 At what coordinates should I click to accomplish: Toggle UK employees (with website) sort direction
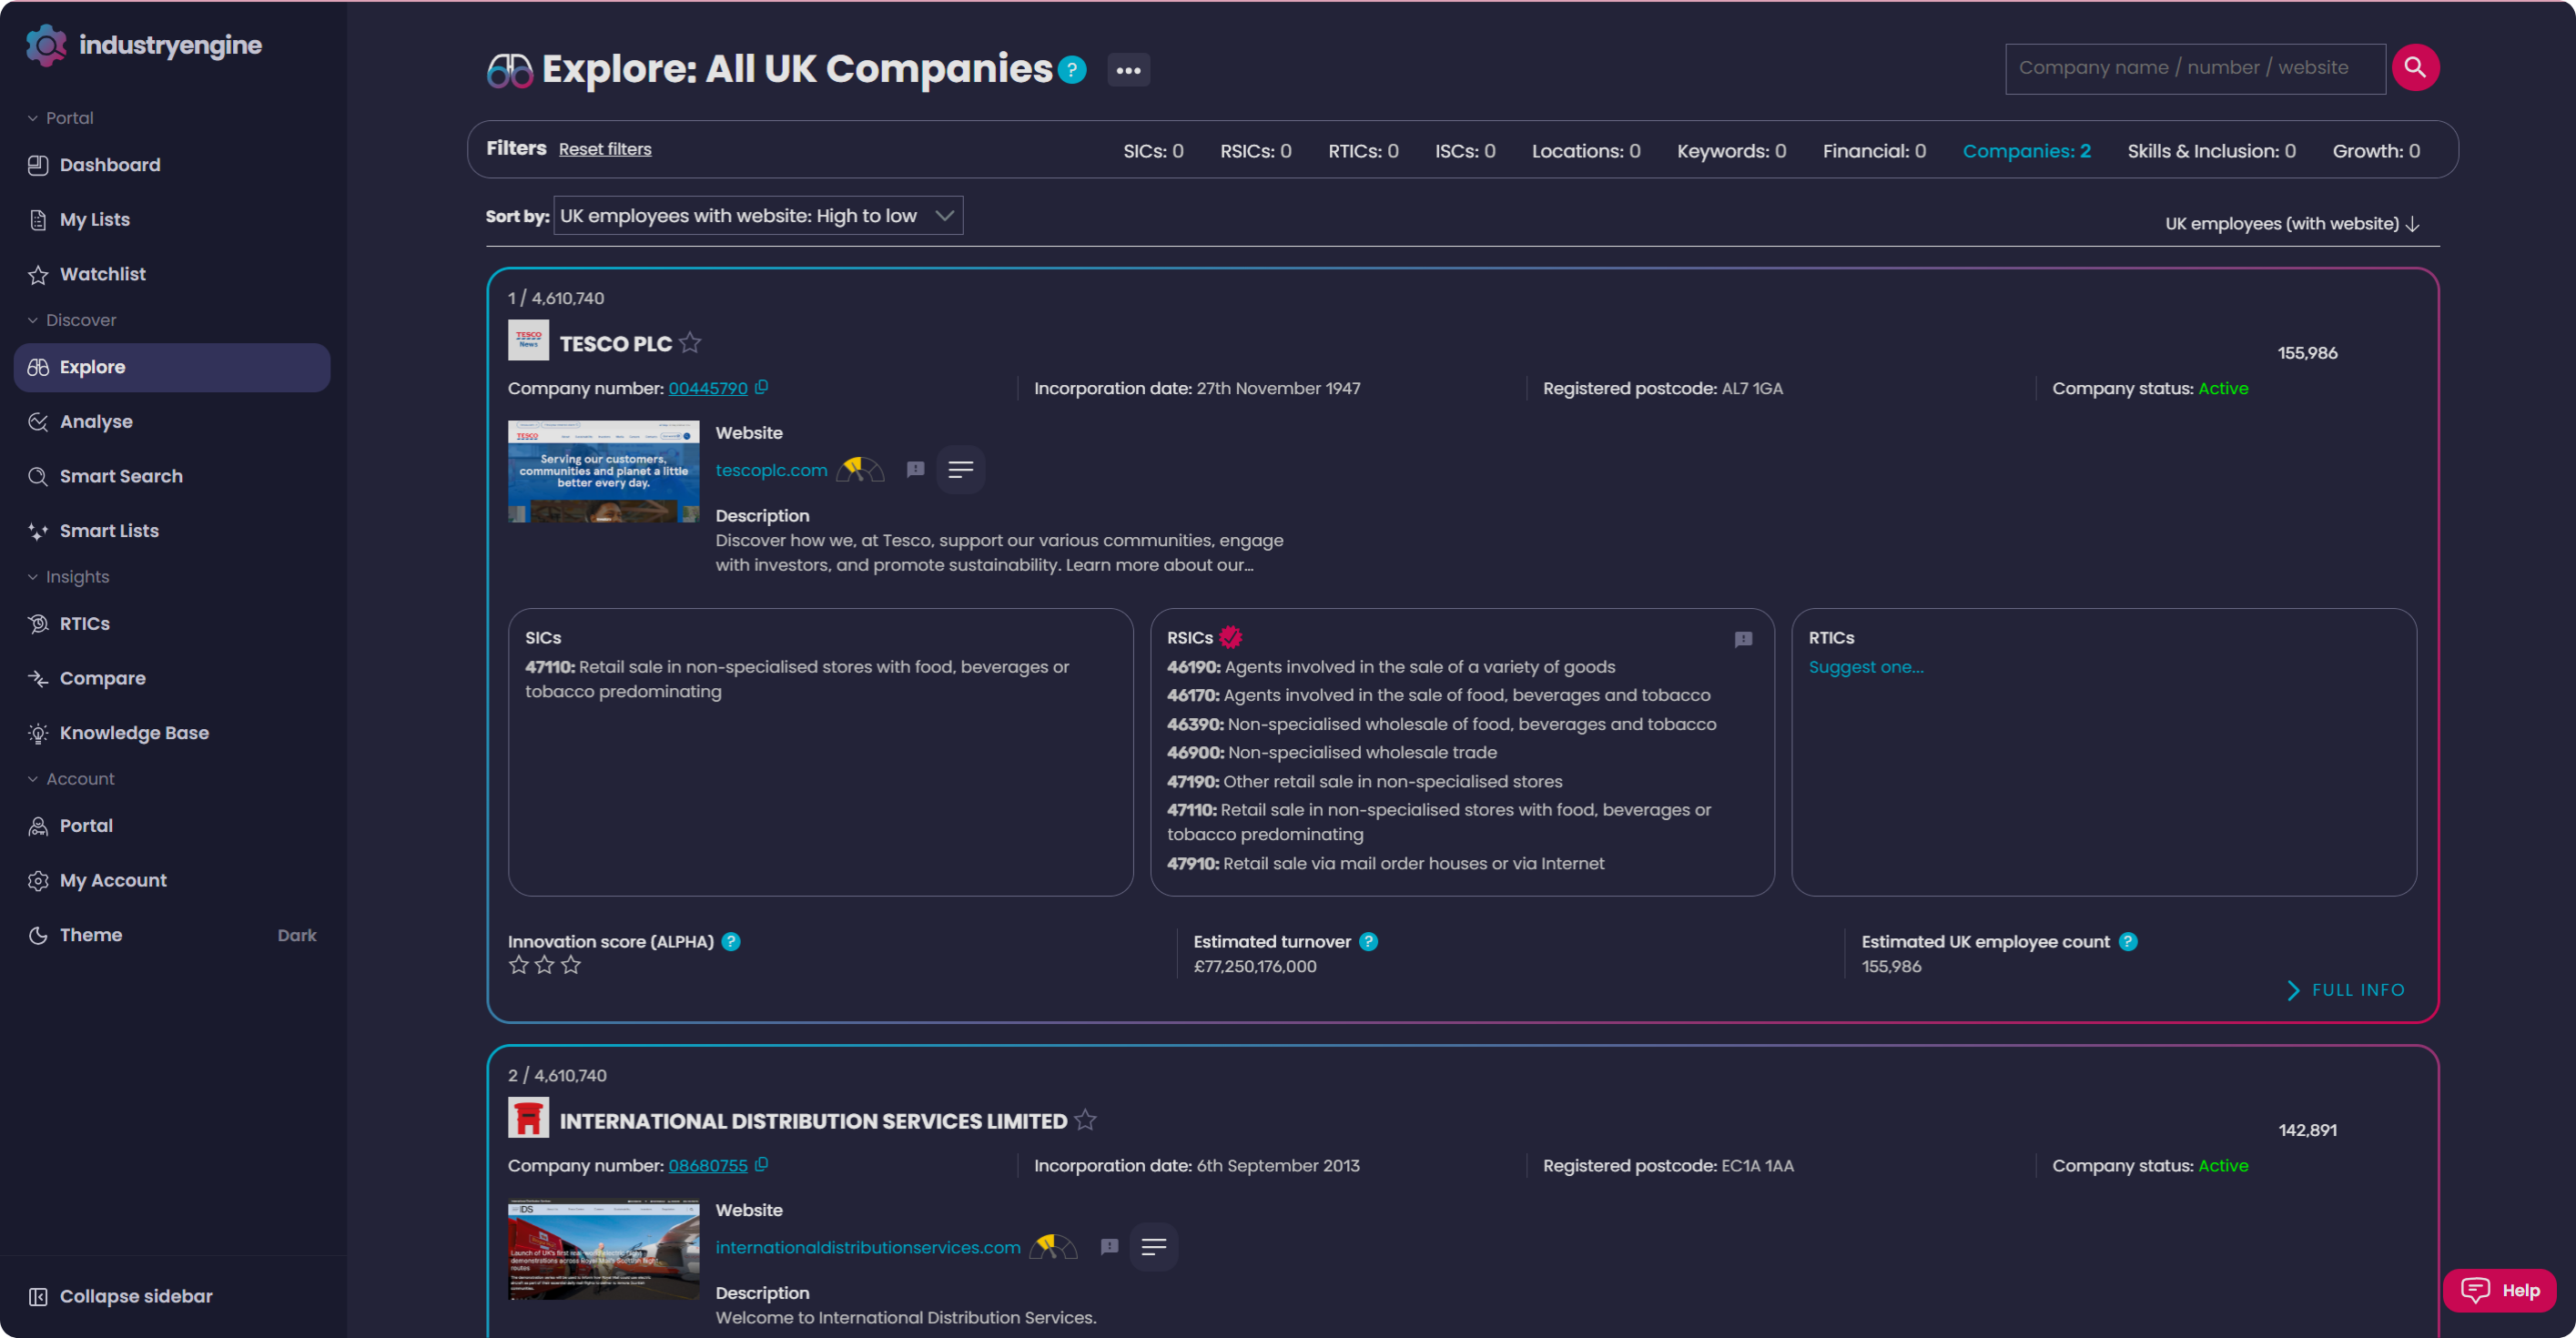(2292, 223)
